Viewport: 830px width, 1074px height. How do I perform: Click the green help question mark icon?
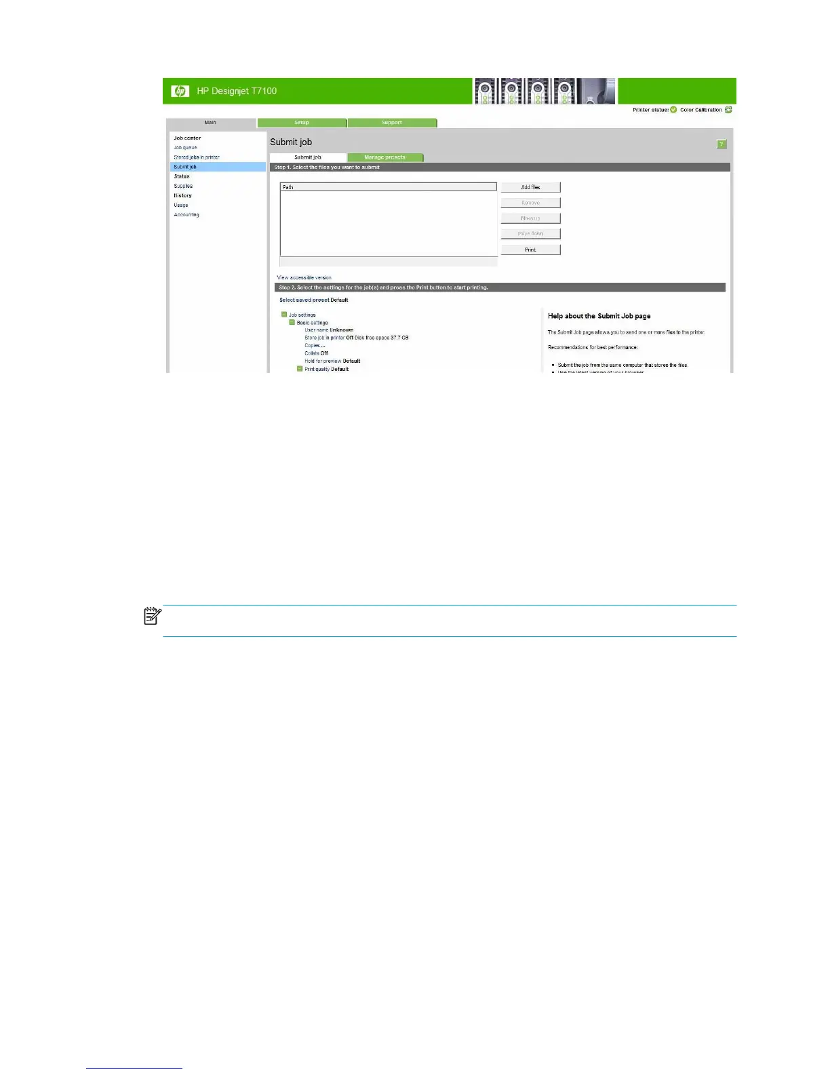click(722, 144)
